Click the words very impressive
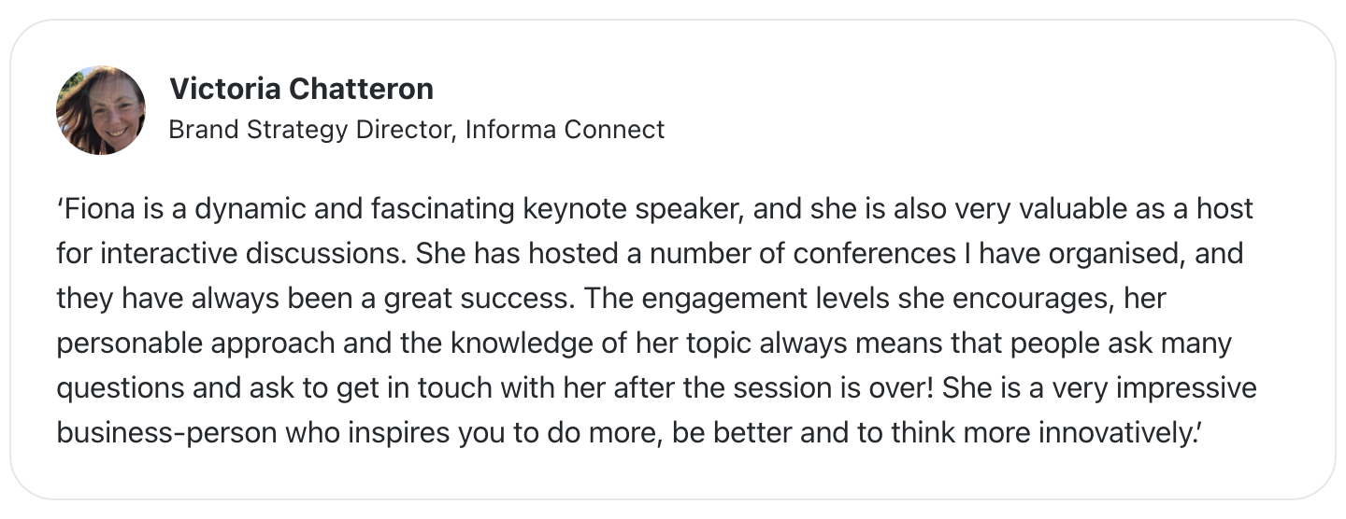The width and height of the screenshot is (1346, 519). click(x=1153, y=388)
